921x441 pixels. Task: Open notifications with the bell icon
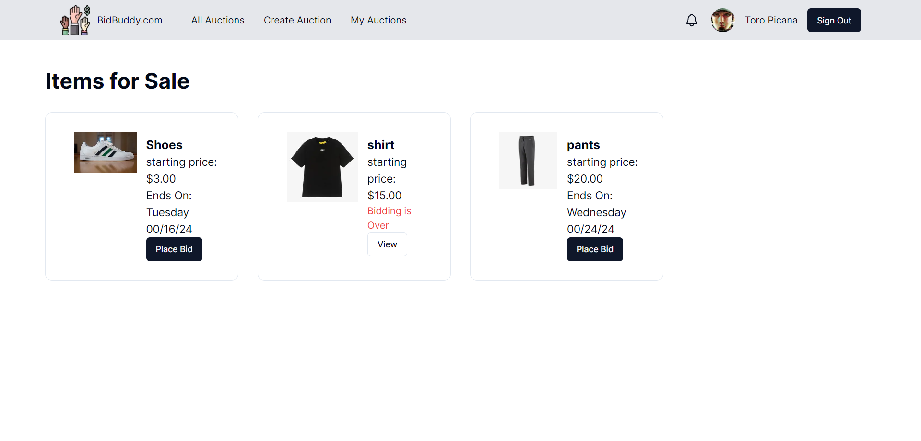pos(691,20)
